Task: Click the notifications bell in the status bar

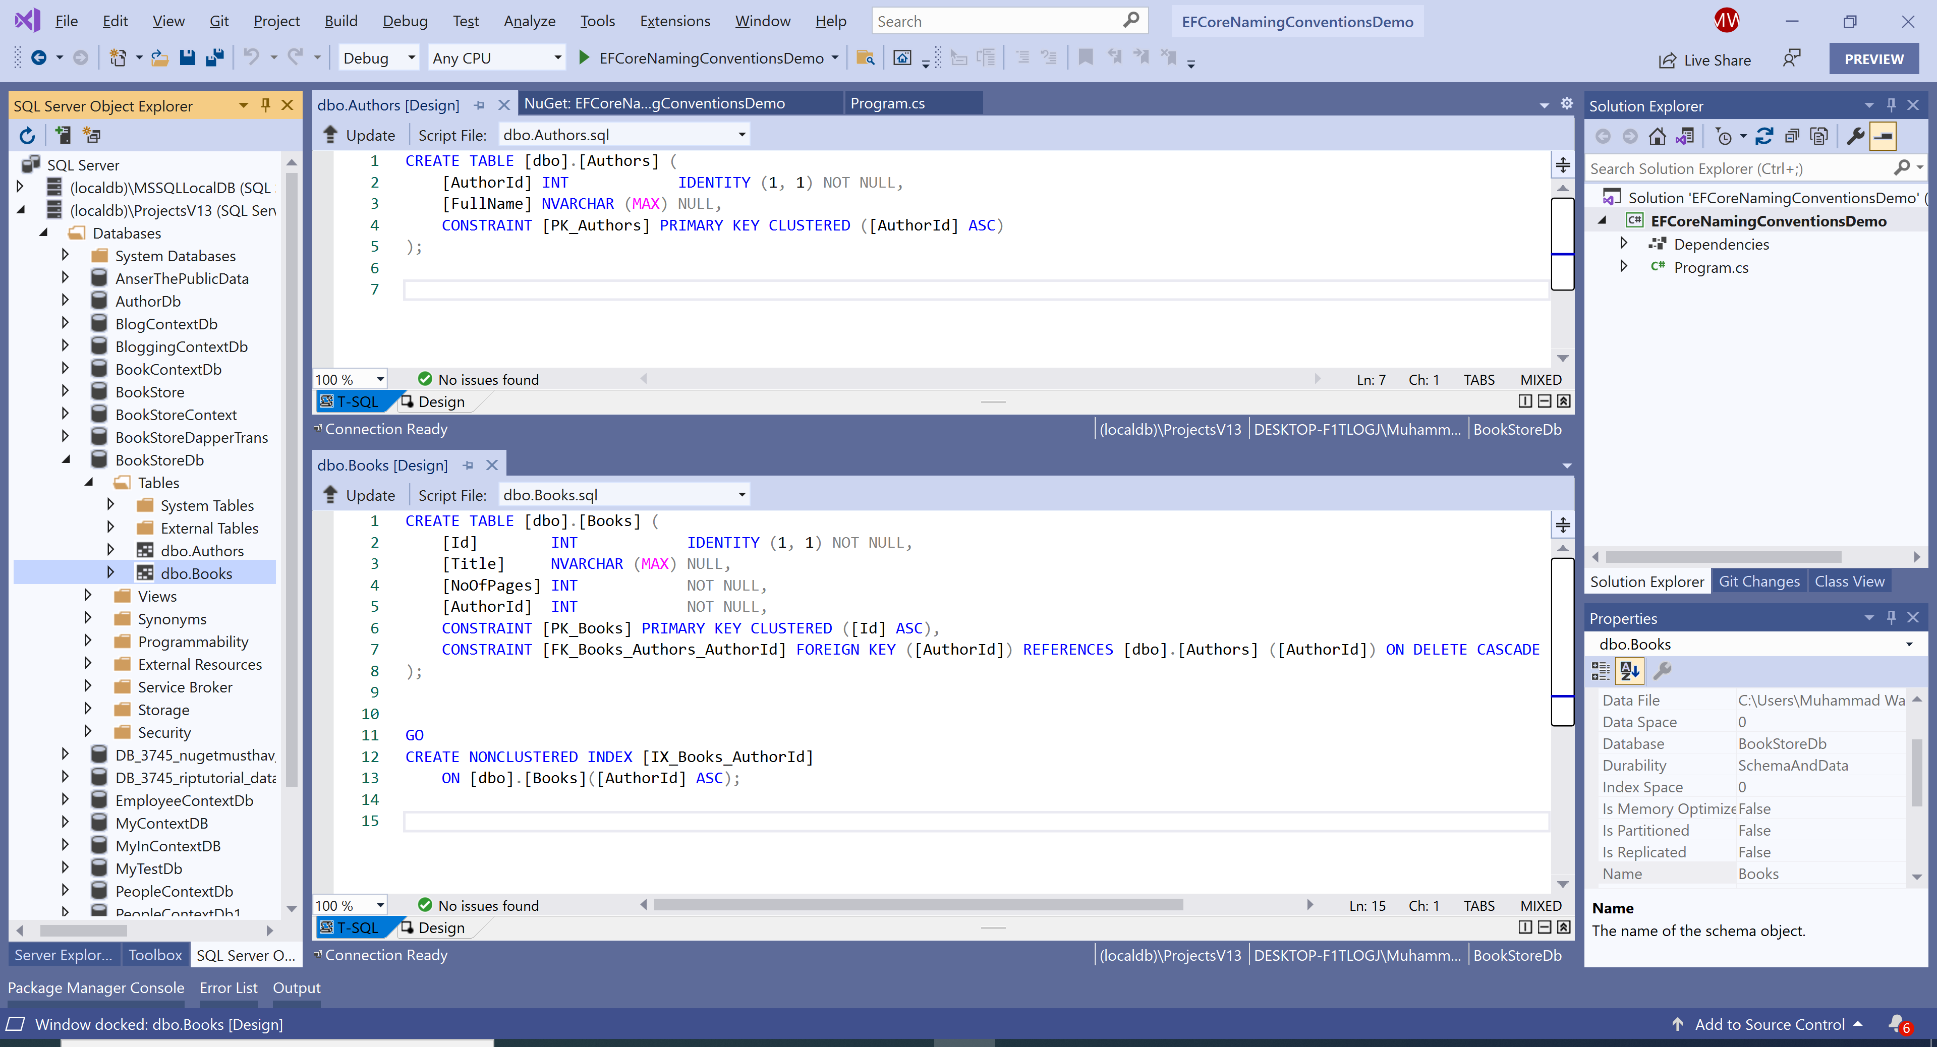Action: [1897, 1024]
